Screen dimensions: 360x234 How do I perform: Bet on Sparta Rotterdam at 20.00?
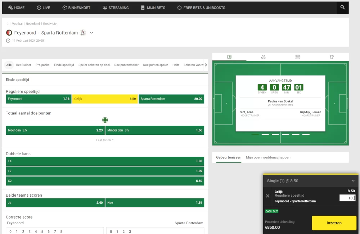coord(171,99)
